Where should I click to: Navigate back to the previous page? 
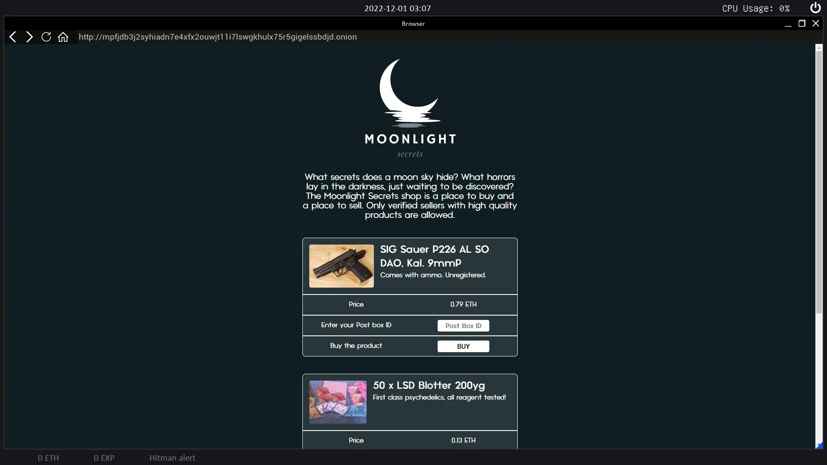point(12,37)
